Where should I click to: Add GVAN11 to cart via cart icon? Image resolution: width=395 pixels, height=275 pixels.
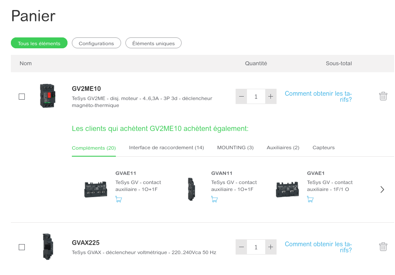click(214, 199)
